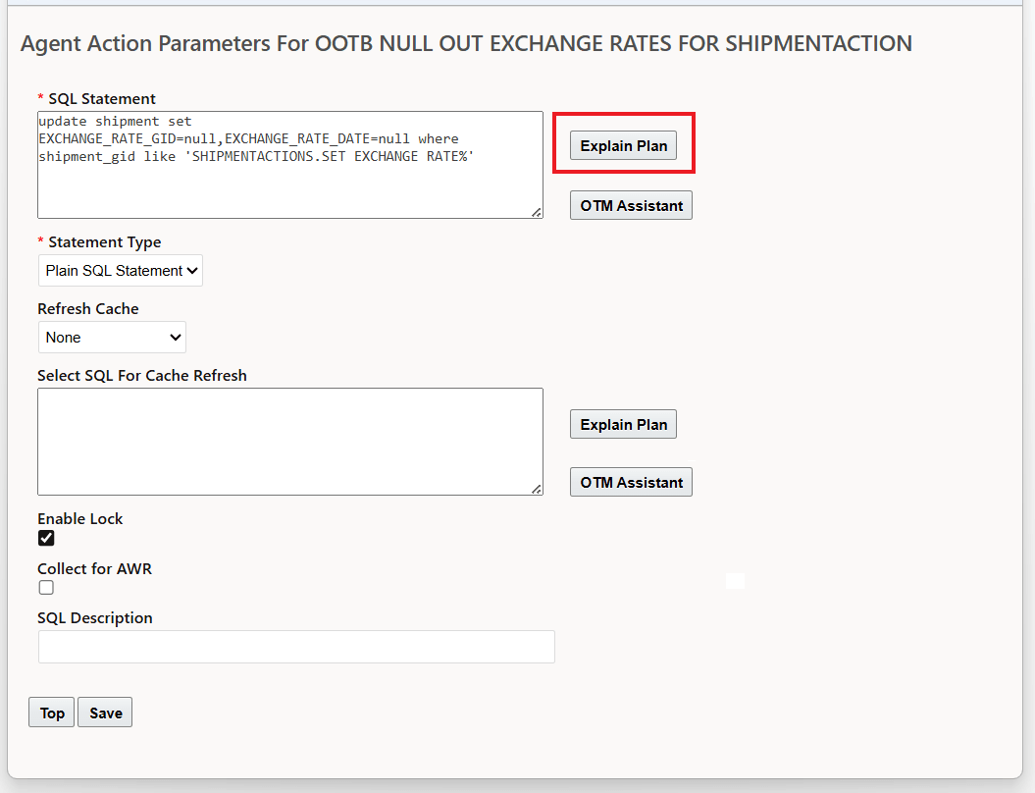Click the Refresh Cache label
Viewport: 1035px width, 793px height.
pyautogui.click(x=87, y=309)
